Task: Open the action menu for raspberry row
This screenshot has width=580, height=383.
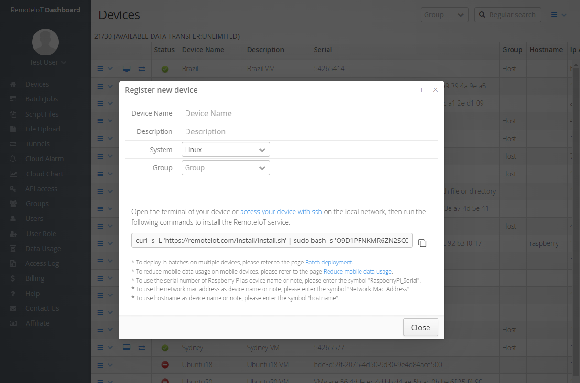Action: (105, 243)
